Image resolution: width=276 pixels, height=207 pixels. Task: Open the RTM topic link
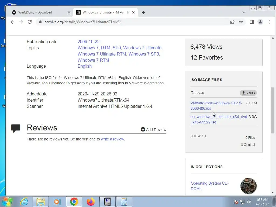[105, 48]
